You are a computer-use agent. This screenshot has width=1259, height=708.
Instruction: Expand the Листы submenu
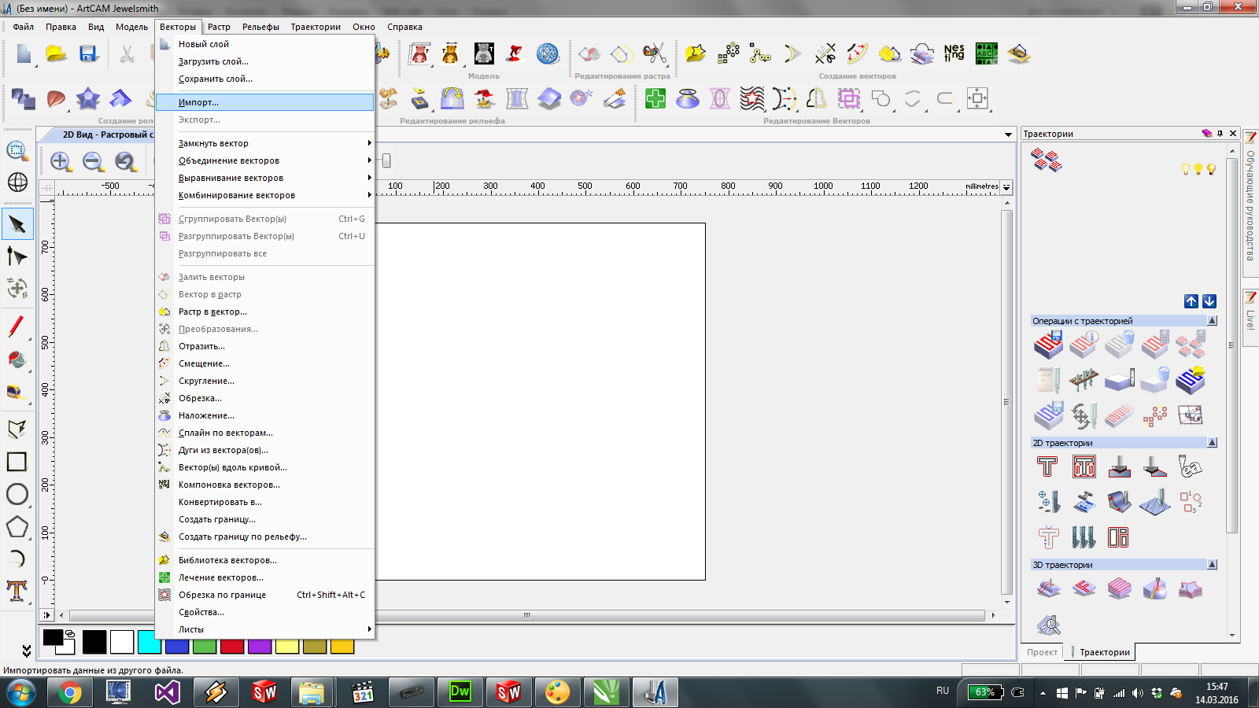(x=264, y=629)
